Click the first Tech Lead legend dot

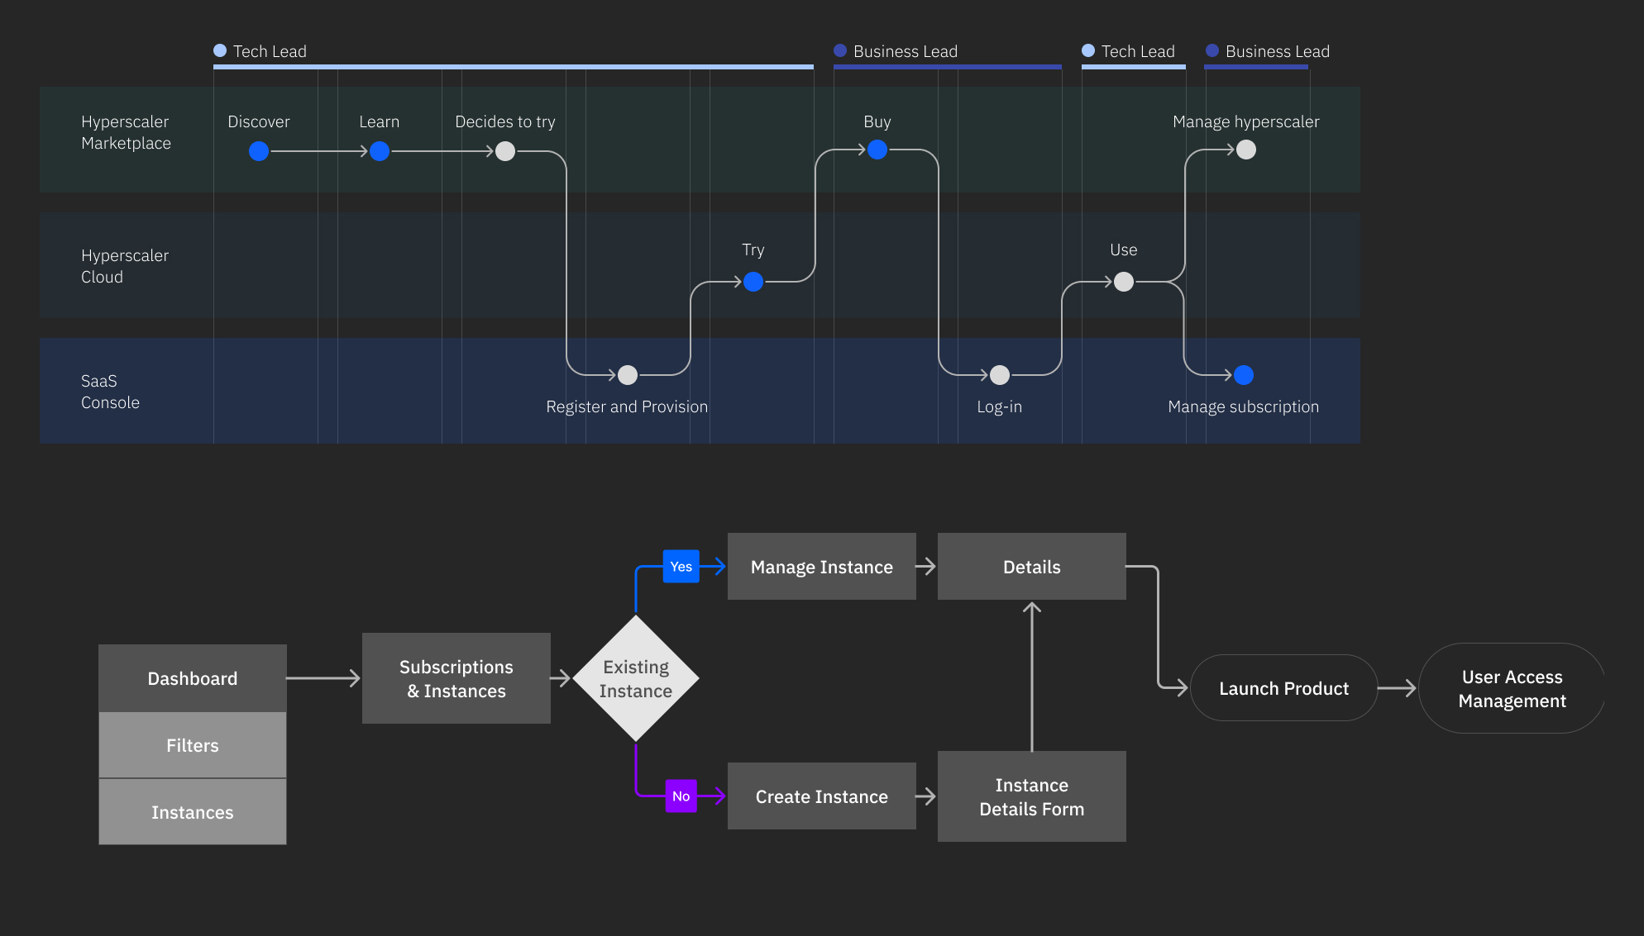[220, 50]
